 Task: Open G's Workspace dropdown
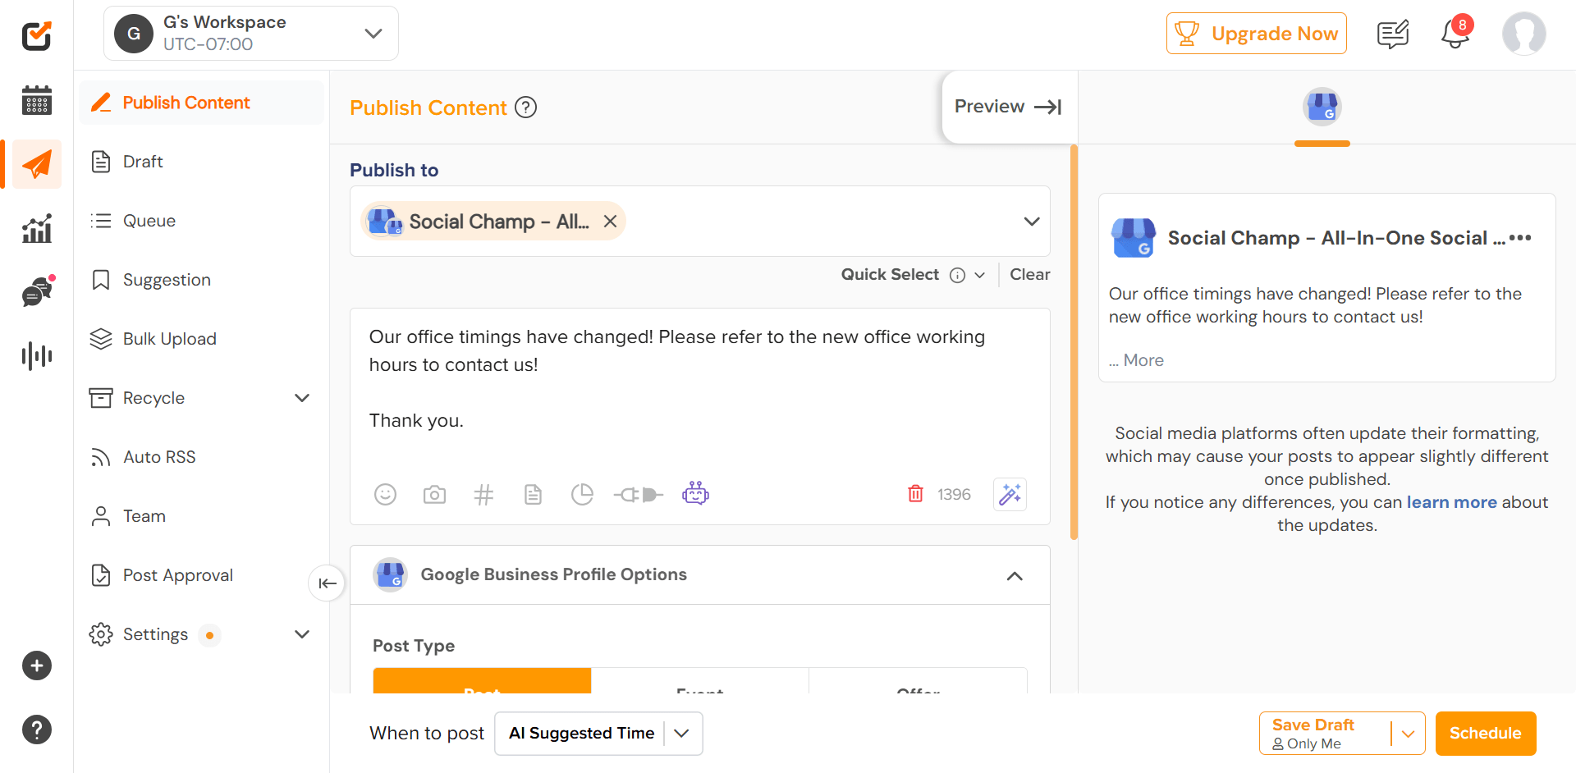251,34
